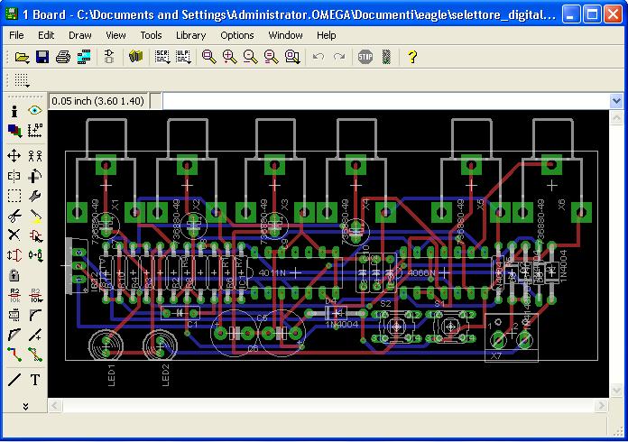The height and width of the screenshot is (442, 628).
Task: Redraw the board view
Action: pyautogui.click(x=272, y=57)
